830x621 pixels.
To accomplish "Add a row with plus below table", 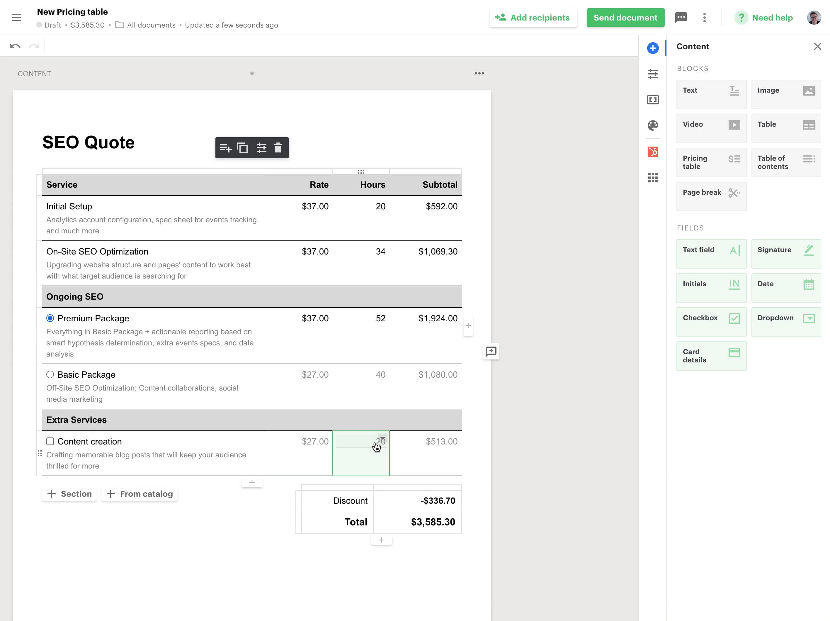I will 252,482.
